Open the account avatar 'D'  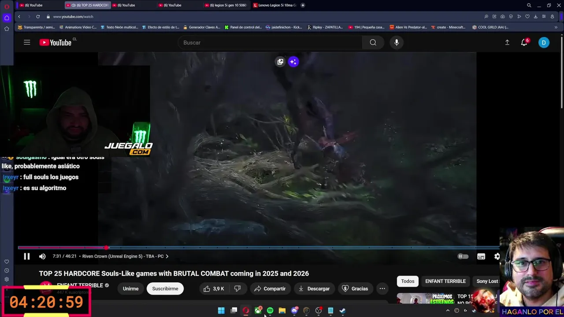pos(544,42)
